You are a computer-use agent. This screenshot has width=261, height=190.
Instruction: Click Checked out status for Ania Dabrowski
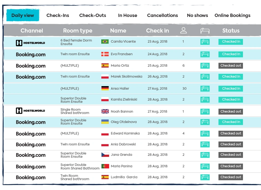click(231, 144)
